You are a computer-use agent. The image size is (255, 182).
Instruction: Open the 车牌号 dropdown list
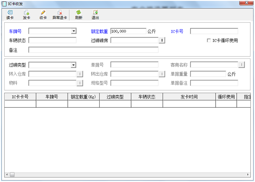(x=74, y=31)
